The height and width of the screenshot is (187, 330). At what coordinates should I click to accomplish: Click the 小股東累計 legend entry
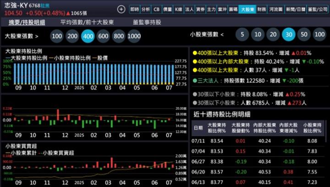pos(21,153)
